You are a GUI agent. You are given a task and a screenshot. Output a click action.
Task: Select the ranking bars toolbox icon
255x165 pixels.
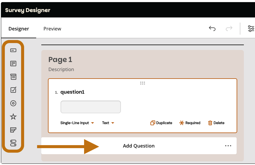(13, 130)
